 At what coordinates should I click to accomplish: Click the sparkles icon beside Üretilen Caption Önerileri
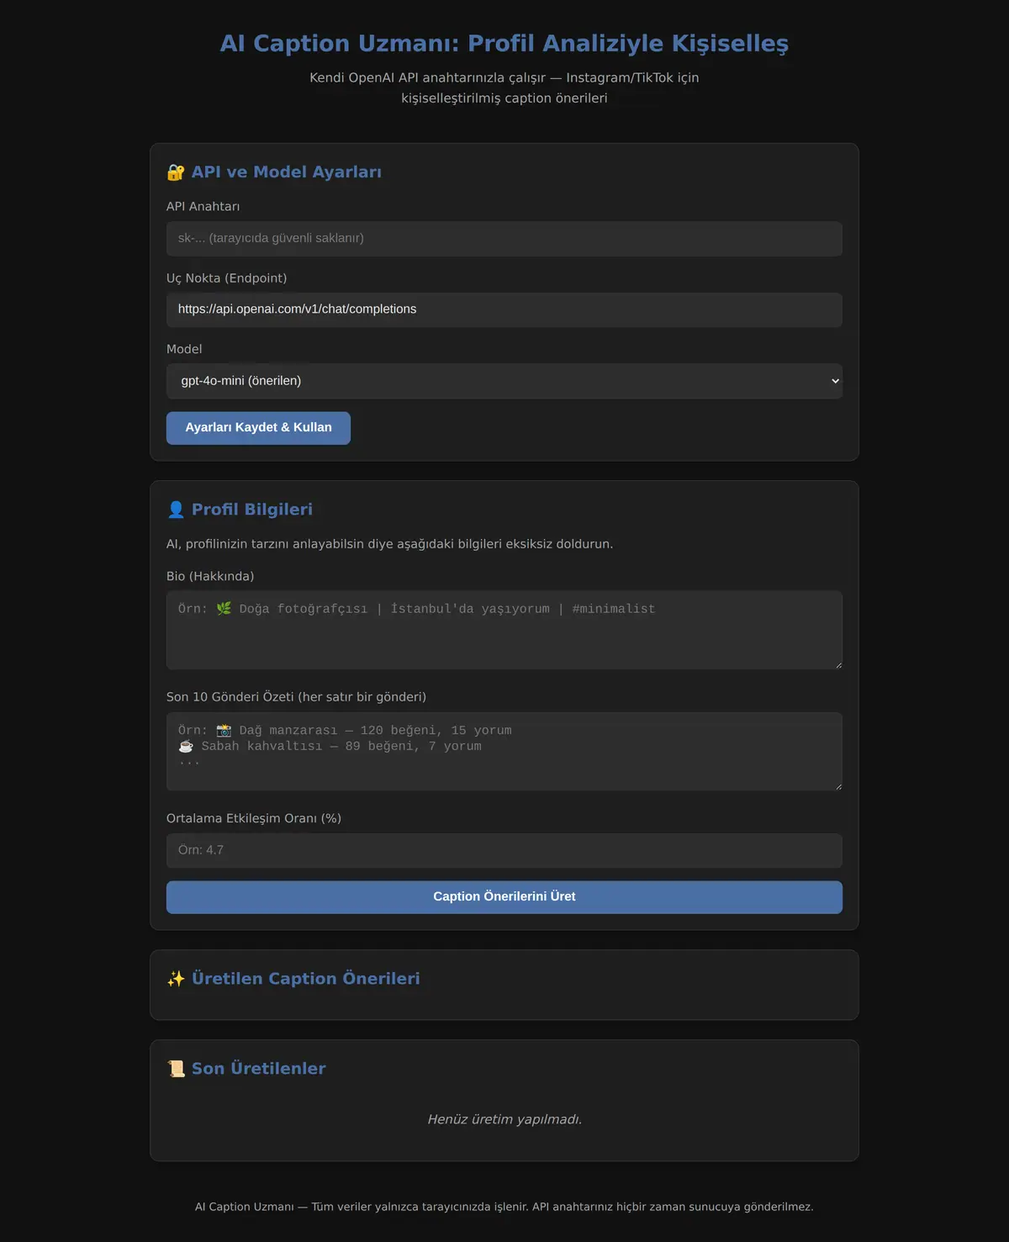tap(176, 979)
